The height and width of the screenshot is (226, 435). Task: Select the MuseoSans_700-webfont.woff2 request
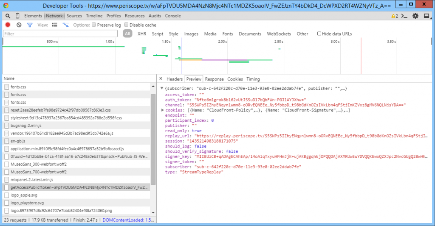[76, 172]
